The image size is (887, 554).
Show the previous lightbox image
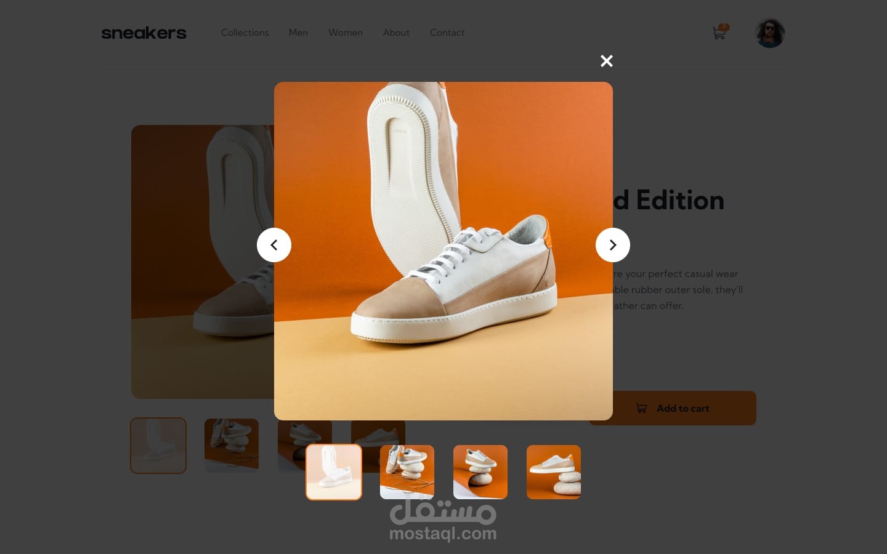[274, 245]
